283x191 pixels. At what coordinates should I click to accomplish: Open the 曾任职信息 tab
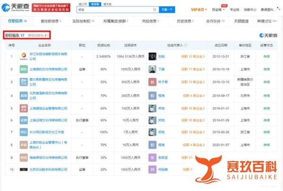[51, 21]
